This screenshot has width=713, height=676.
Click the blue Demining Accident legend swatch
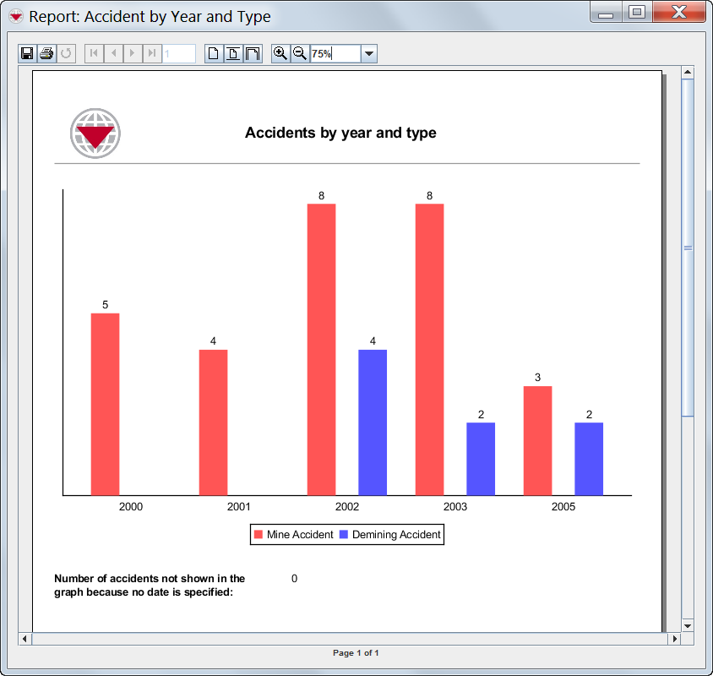[344, 535]
